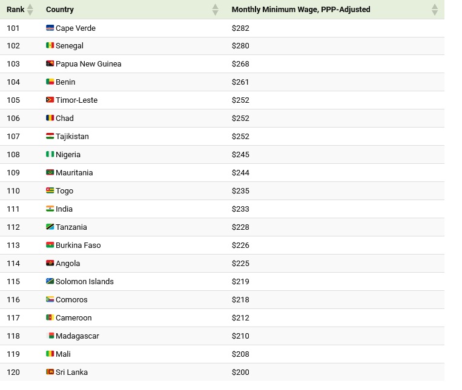Select the Burkina Faso country name
The image size is (462, 390).
pyautogui.click(x=78, y=245)
